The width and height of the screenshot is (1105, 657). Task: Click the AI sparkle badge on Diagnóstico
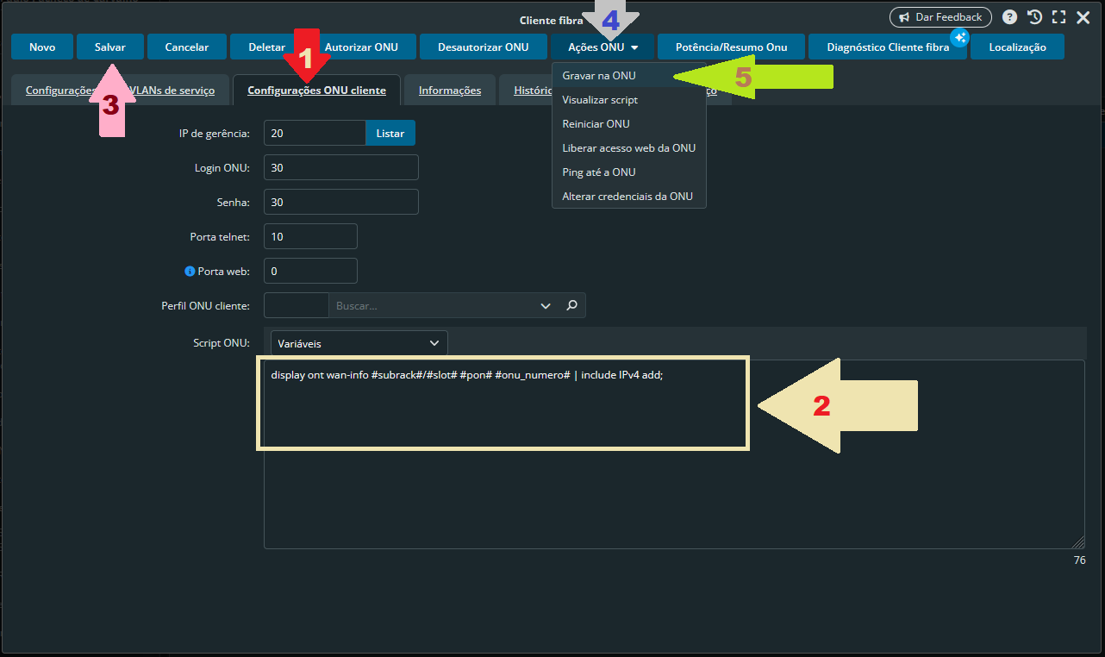coord(959,37)
